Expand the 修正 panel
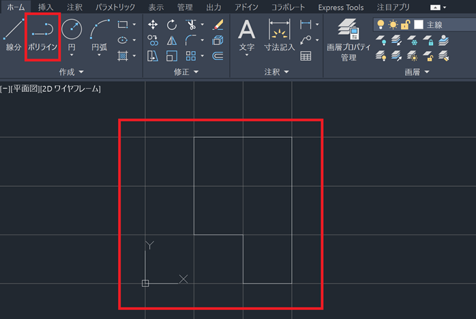Image resolution: width=476 pixels, height=319 pixels. 185,72
